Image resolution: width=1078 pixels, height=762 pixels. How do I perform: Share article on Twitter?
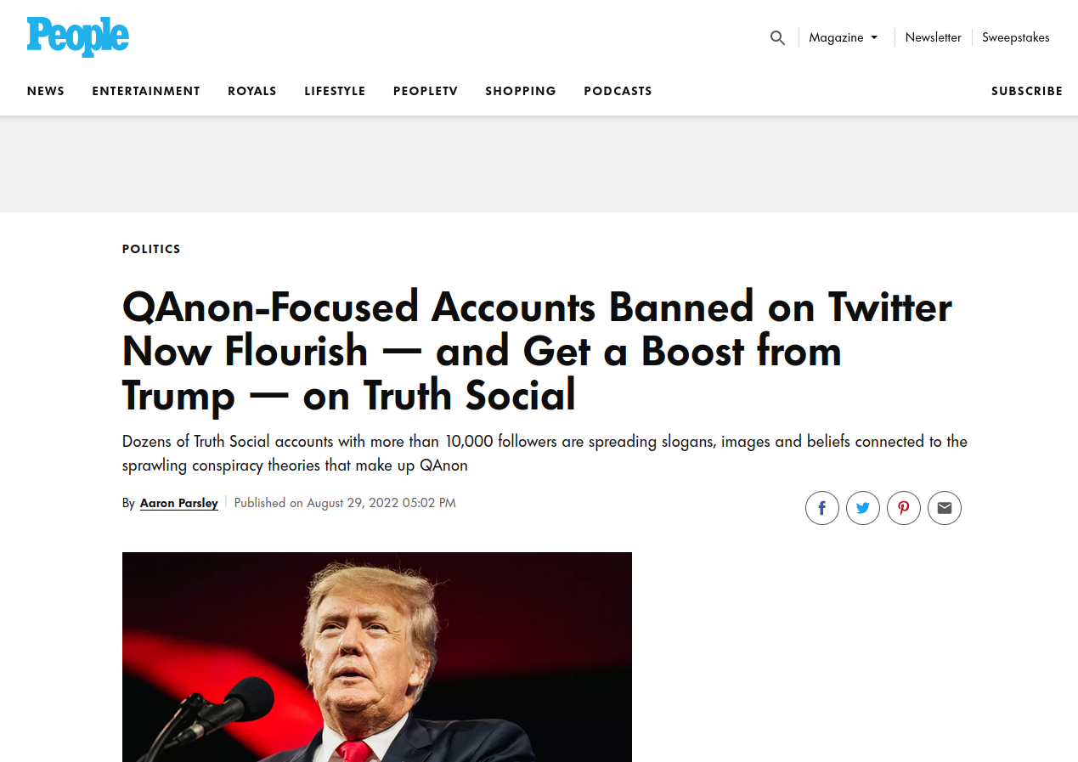pyautogui.click(x=863, y=508)
